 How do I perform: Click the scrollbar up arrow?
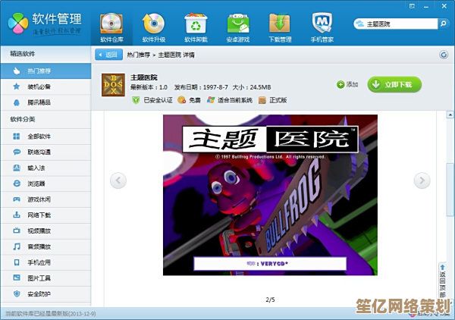point(450,115)
